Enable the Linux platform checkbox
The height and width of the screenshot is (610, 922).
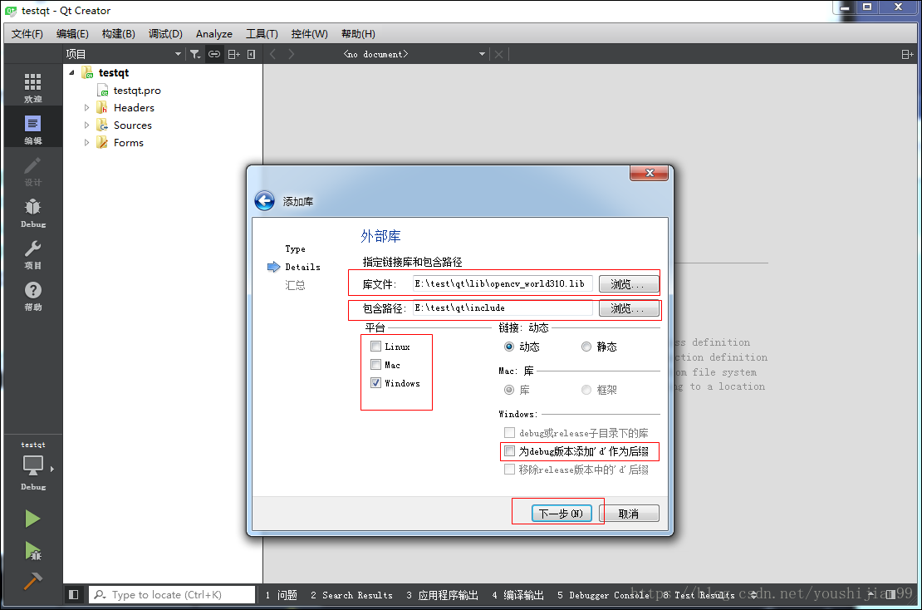[375, 346]
